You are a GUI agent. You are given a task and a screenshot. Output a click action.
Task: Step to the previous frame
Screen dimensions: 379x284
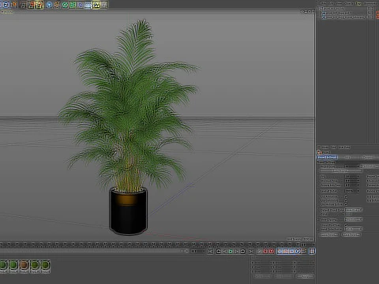click(224, 252)
